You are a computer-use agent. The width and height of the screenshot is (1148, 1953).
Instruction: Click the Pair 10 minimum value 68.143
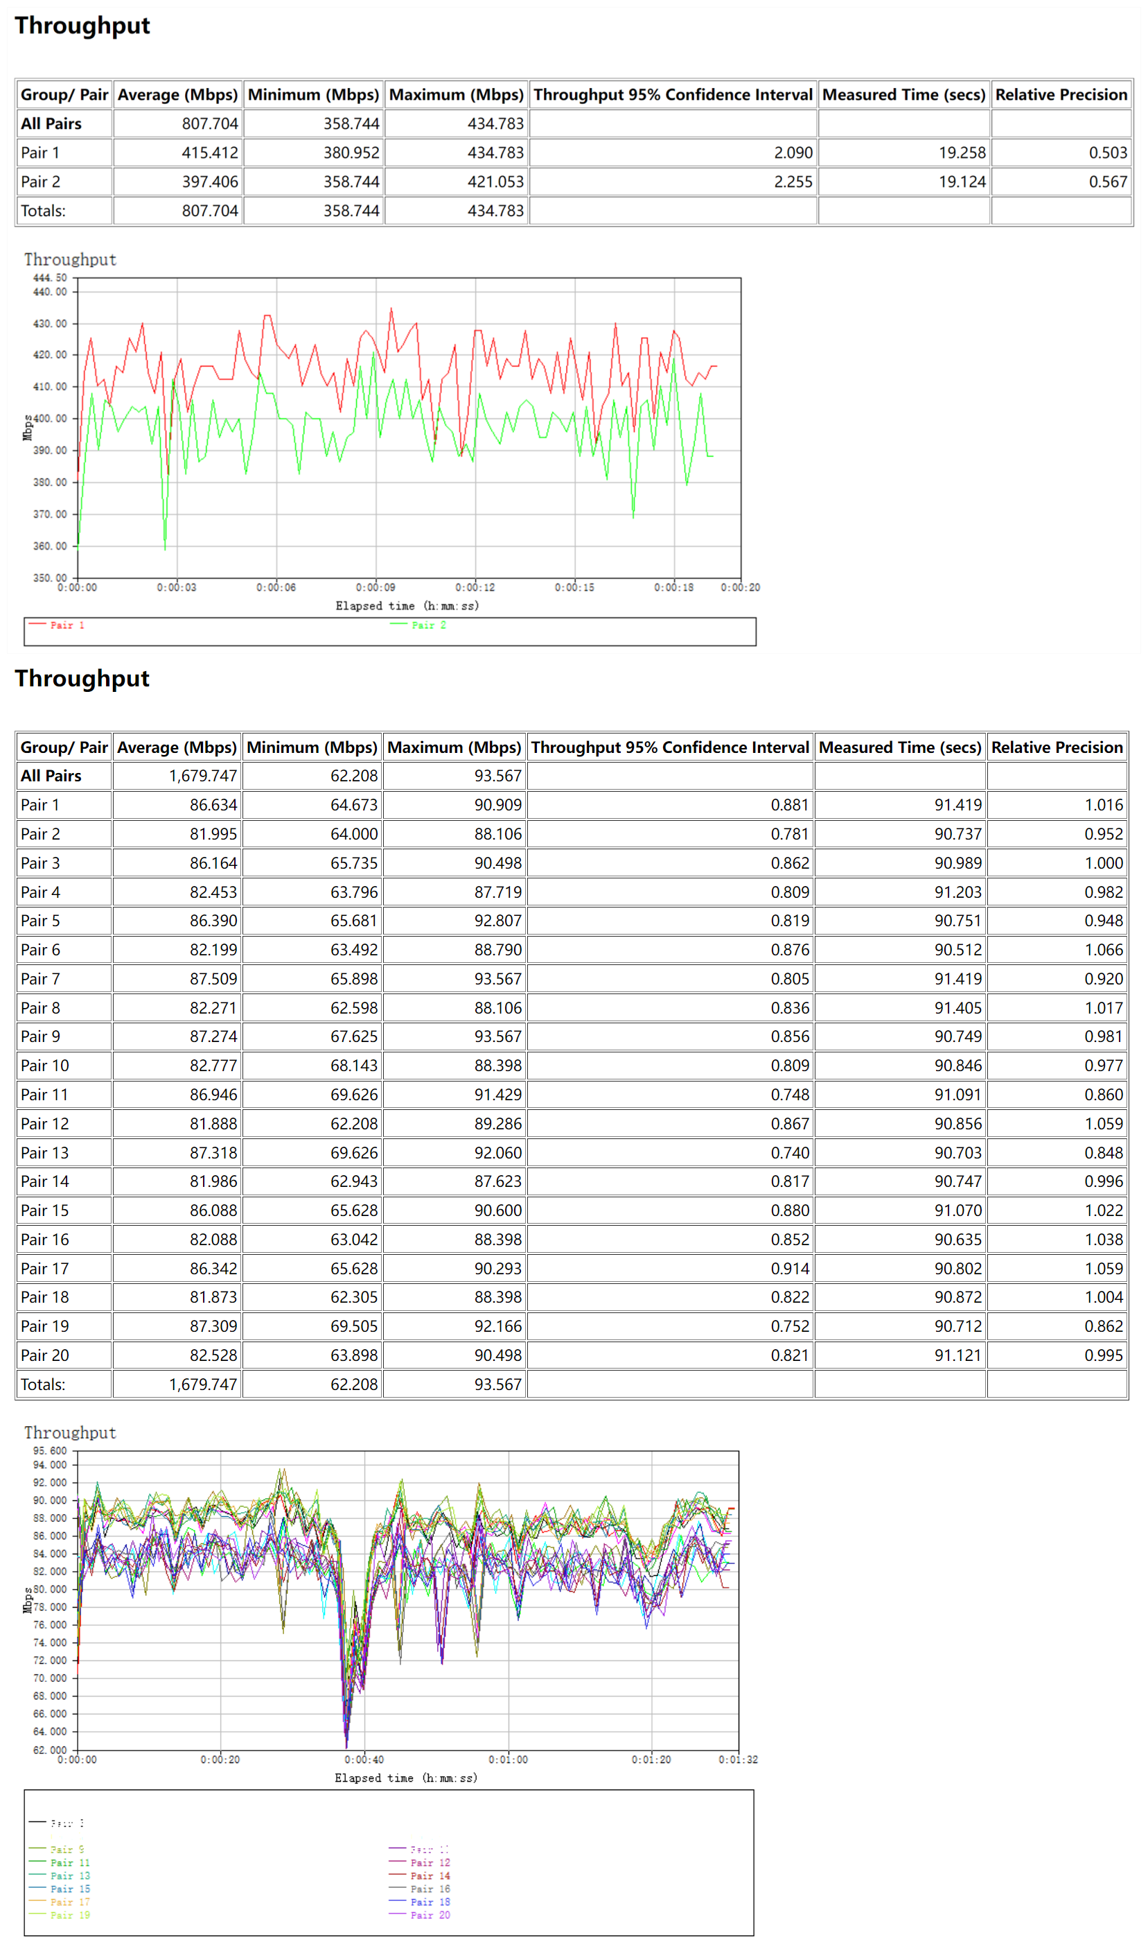tap(354, 1066)
